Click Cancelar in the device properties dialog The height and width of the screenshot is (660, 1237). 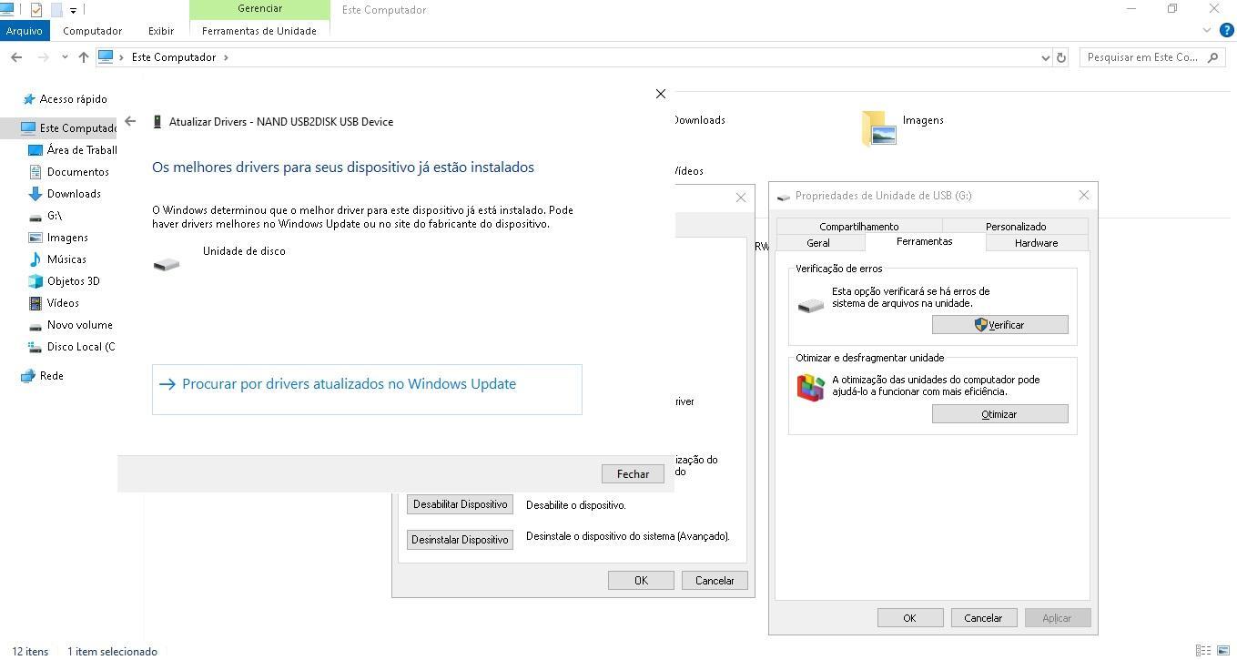(x=715, y=580)
